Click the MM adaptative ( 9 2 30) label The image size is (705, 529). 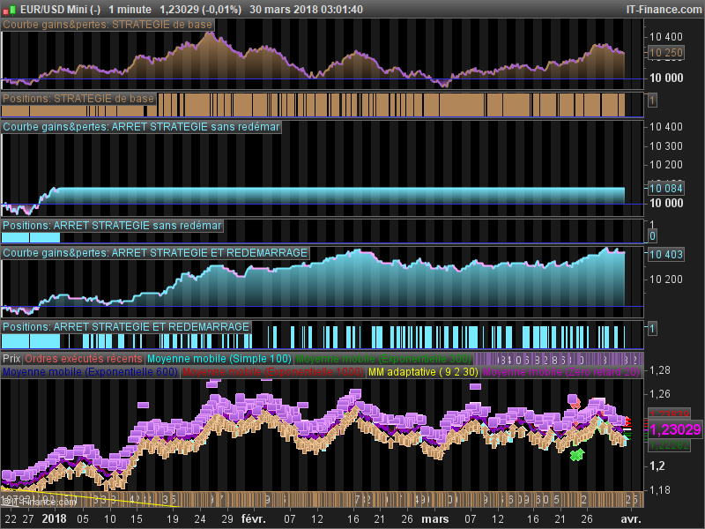[x=423, y=372]
